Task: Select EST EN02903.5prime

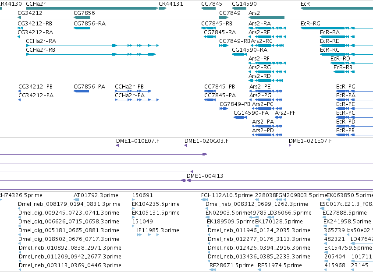Action: [x=207, y=217]
